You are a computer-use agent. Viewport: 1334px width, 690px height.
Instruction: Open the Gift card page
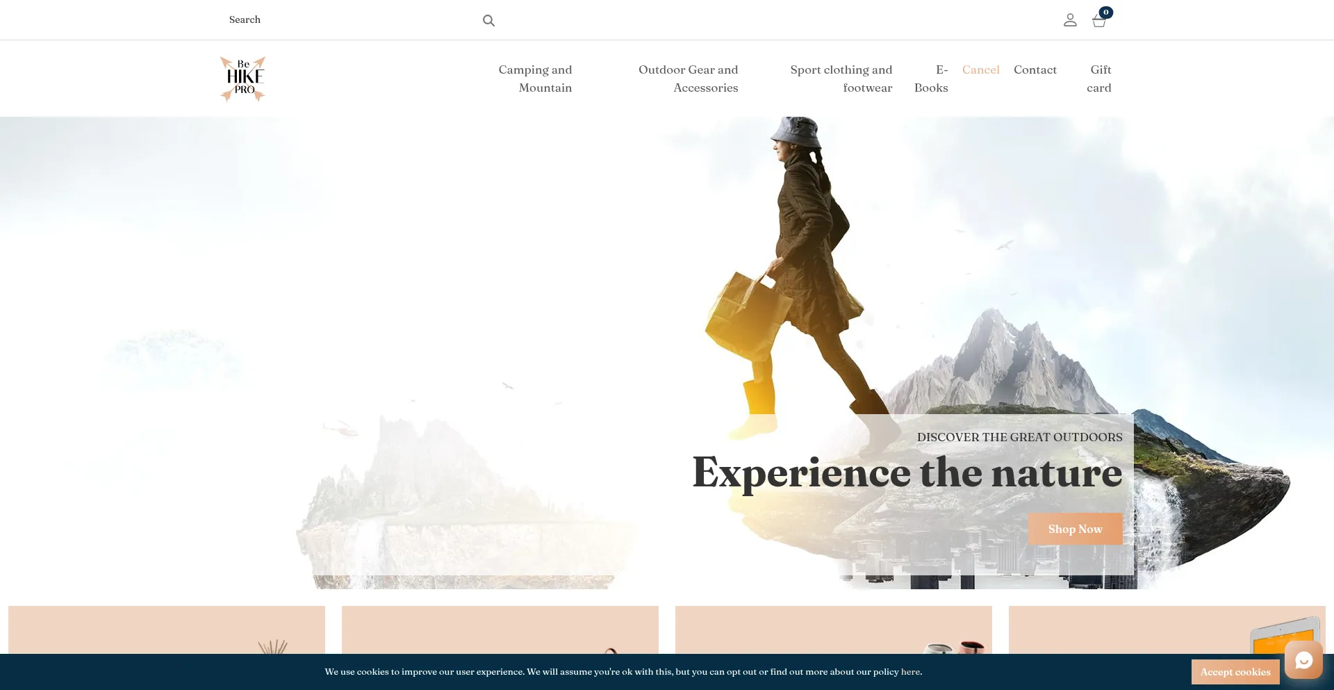click(x=1099, y=79)
